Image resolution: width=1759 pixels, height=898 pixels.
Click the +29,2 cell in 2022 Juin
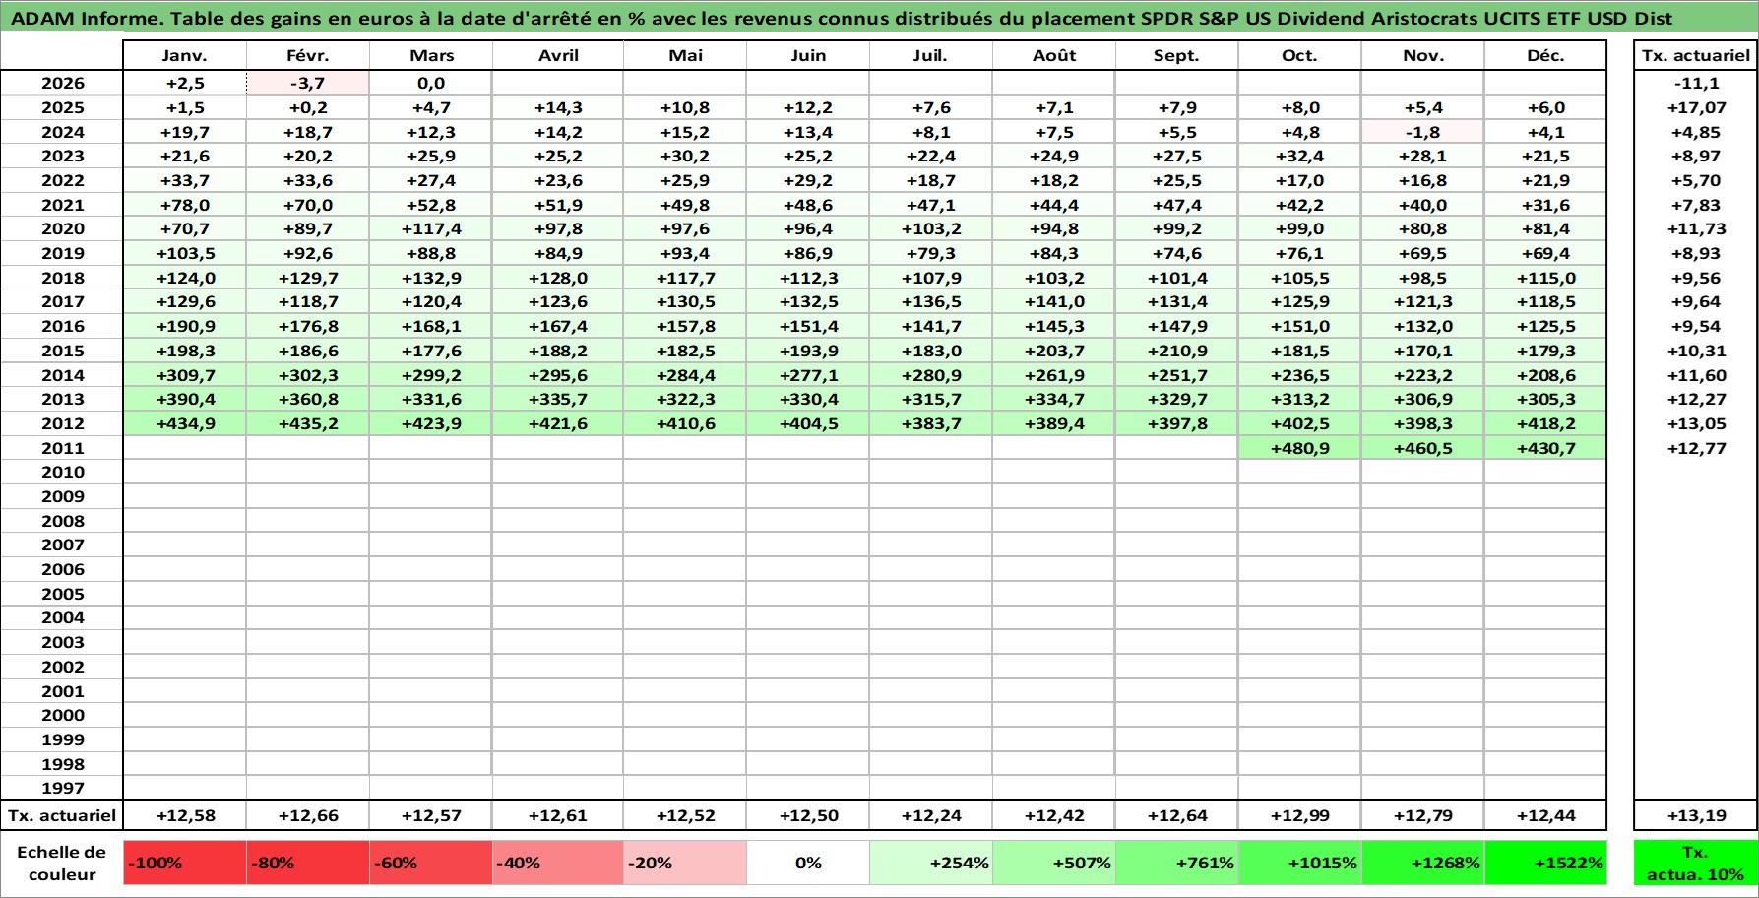pyautogui.click(x=808, y=180)
